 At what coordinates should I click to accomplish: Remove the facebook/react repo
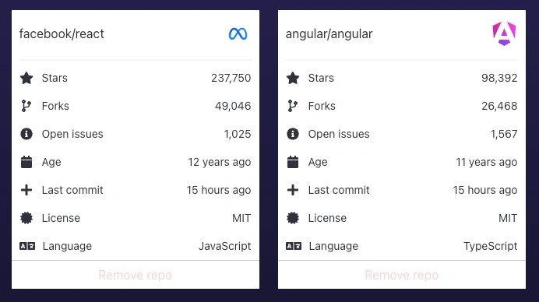135,276
